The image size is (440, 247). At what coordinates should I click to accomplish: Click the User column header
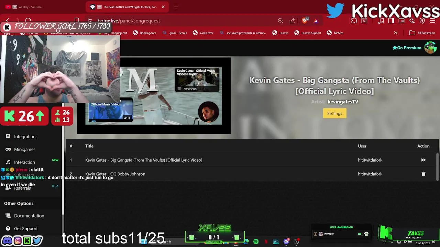362,146
